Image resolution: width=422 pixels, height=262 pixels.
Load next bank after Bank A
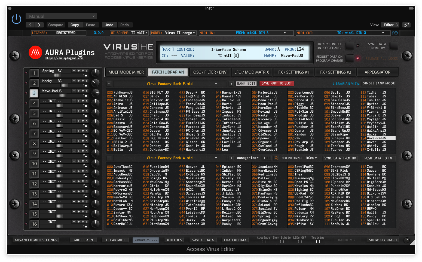coord(231,158)
